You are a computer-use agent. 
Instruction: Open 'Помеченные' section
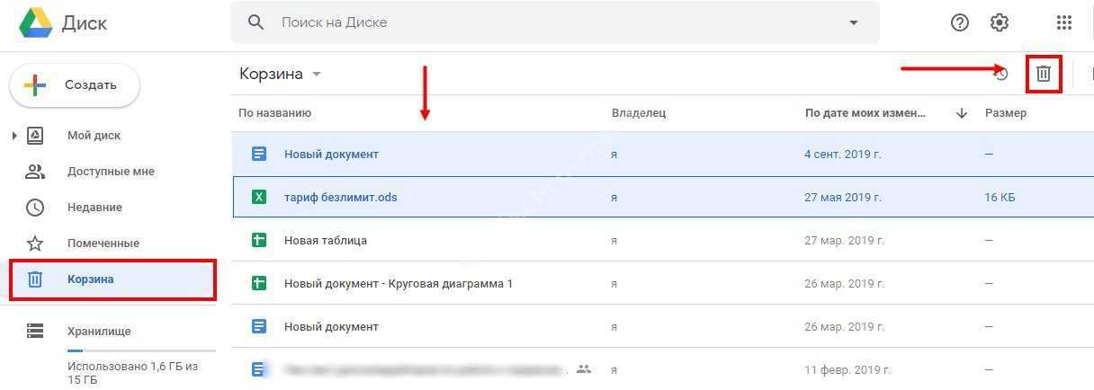(x=103, y=244)
